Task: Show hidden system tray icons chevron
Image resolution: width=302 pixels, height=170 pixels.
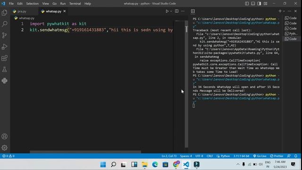Action: [238, 164]
